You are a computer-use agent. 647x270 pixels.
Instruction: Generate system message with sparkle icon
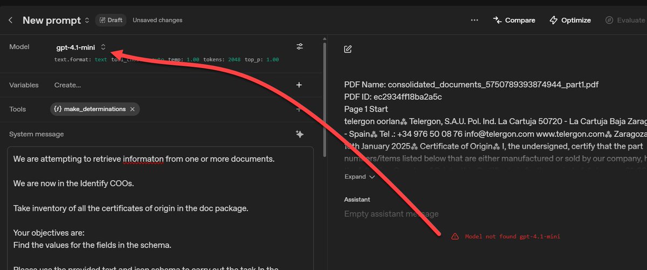click(x=300, y=134)
